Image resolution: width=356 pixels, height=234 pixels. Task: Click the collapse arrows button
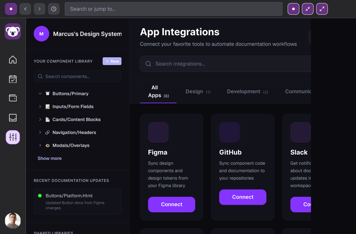point(308,9)
